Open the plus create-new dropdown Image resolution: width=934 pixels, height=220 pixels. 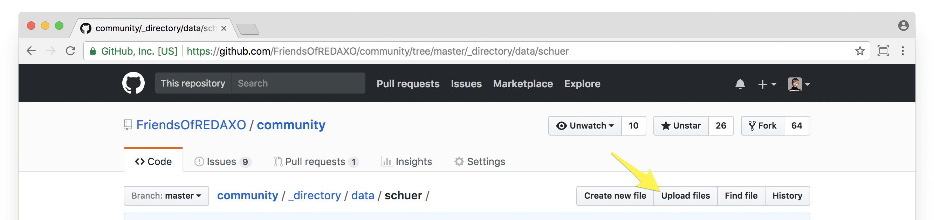767,84
